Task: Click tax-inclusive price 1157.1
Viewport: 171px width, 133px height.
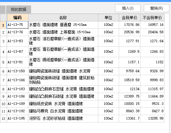Action: pos(130,62)
